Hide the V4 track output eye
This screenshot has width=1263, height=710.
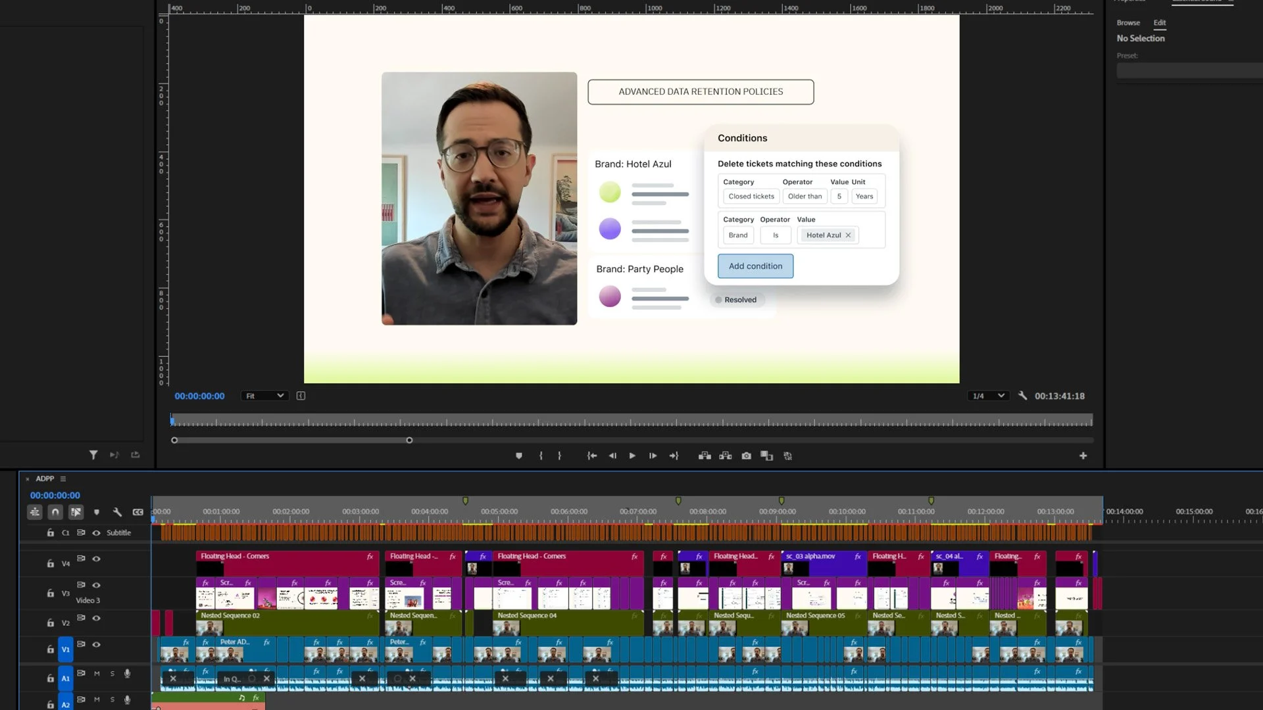[x=96, y=559]
